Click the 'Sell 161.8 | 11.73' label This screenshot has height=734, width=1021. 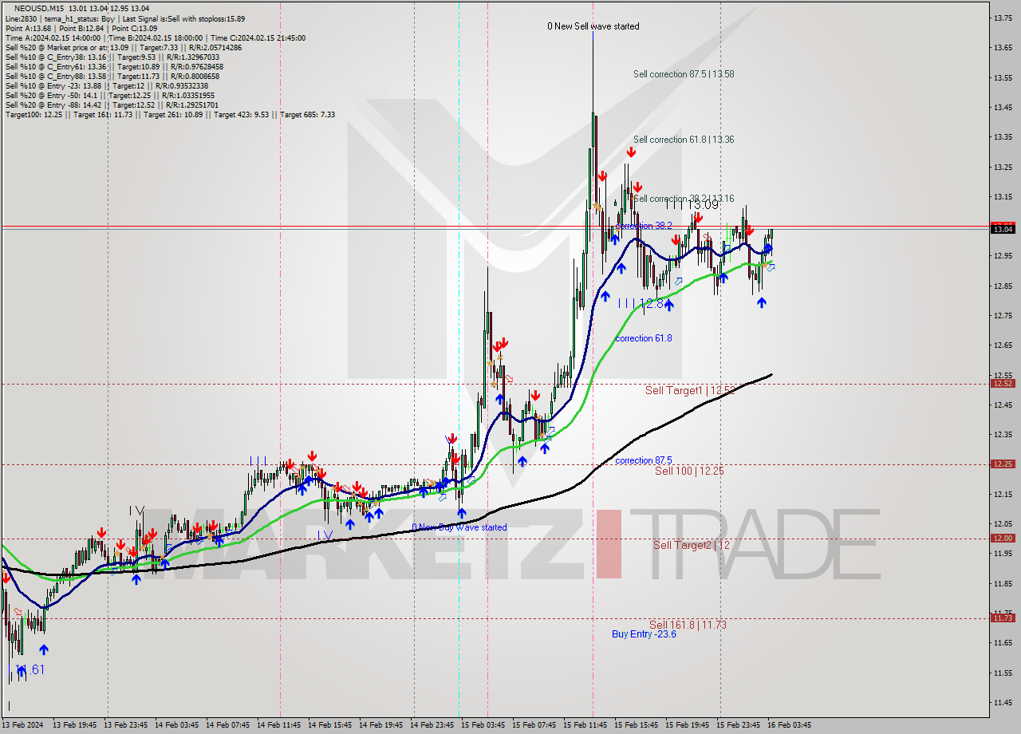pos(688,625)
